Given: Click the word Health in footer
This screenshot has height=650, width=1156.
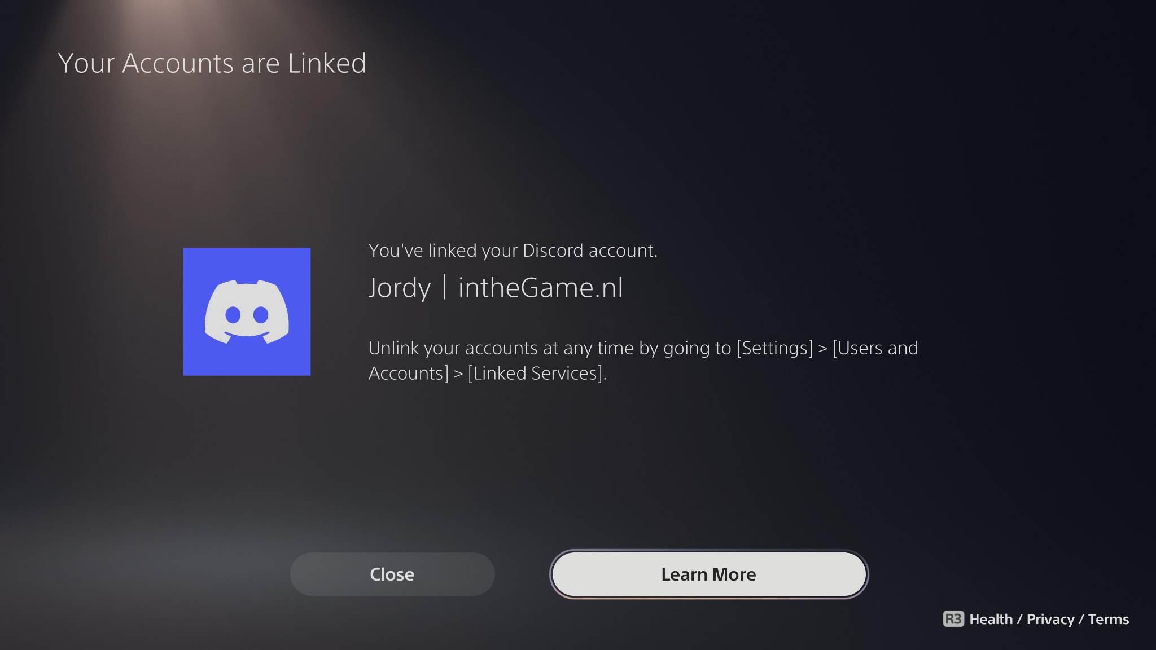Looking at the screenshot, I should pyautogui.click(x=991, y=619).
